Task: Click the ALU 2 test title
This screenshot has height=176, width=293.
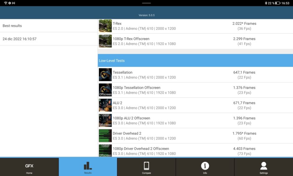Action: click(117, 103)
